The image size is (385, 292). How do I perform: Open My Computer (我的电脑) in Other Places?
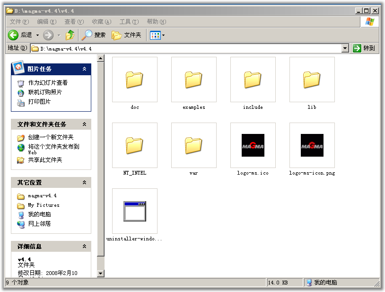[39, 214]
